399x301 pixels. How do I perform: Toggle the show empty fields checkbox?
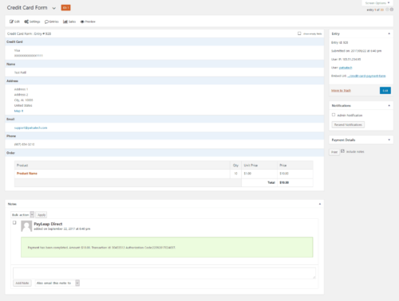click(x=299, y=33)
